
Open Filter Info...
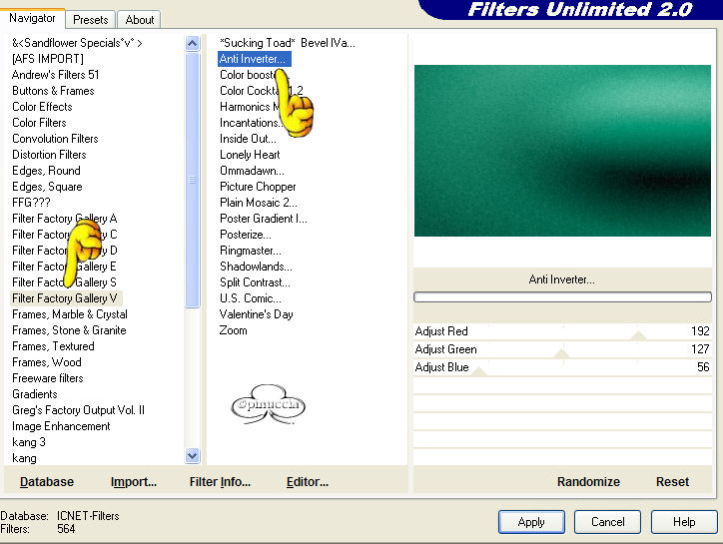pyautogui.click(x=220, y=482)
